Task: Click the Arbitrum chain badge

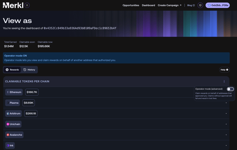Action: click(13, 114)
